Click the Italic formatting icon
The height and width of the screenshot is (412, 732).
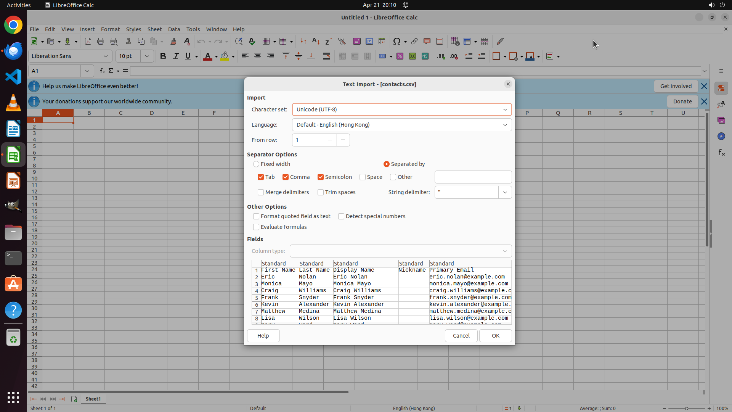pos(176,56)
